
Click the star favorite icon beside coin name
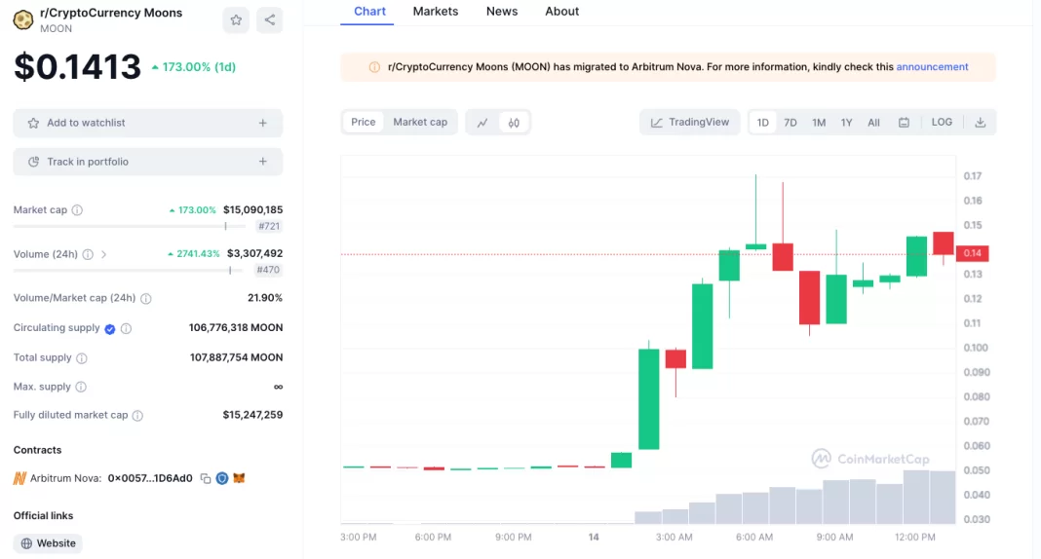[x=235, y=19]
